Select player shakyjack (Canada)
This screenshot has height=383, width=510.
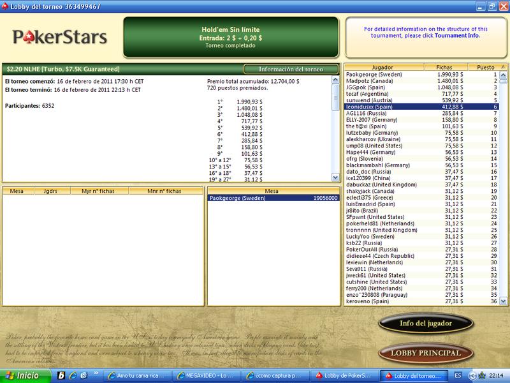coord(421,191)
